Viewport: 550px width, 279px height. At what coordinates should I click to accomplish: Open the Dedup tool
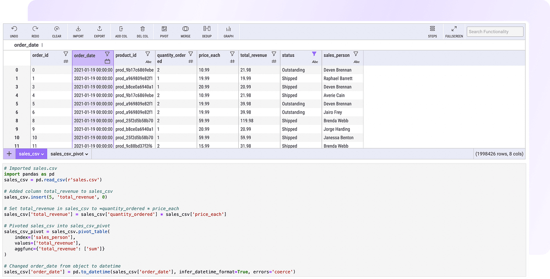click(x=207, y=30)
